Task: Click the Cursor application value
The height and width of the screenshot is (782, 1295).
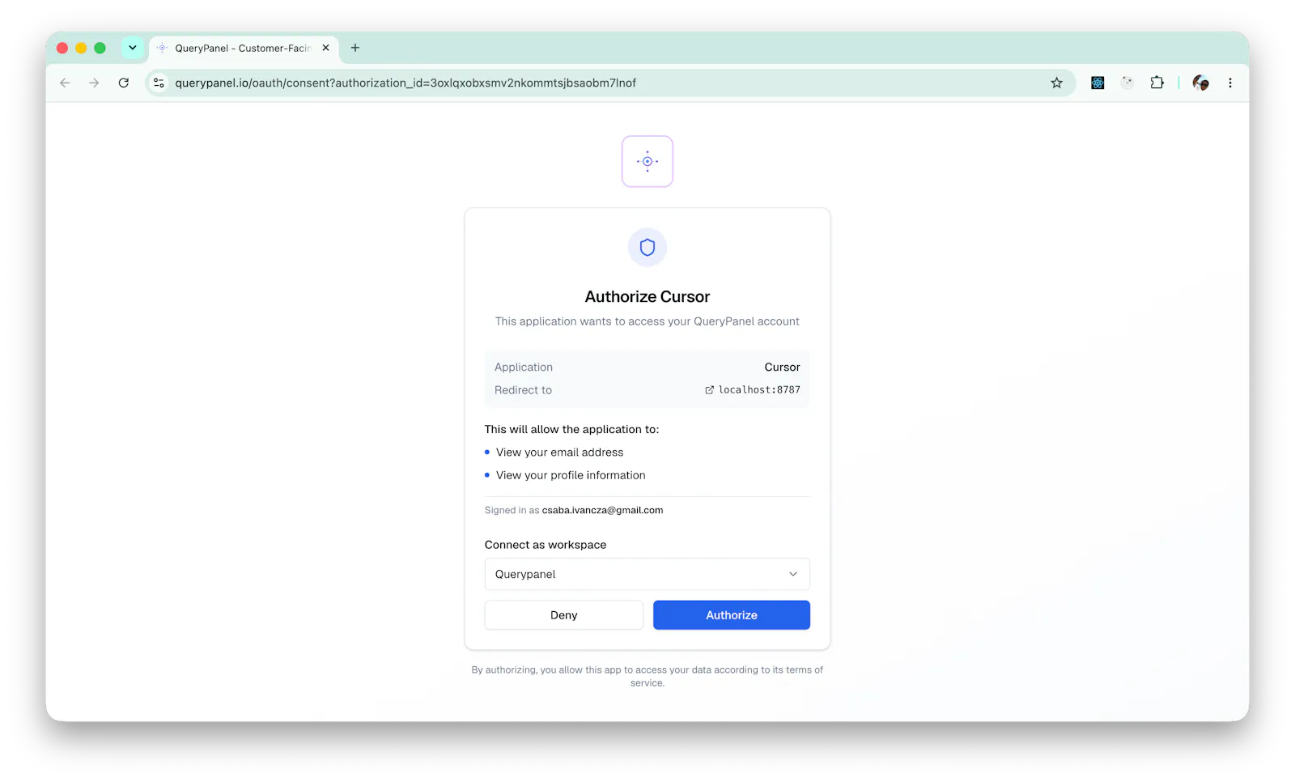Action: [x=782, y=368]
